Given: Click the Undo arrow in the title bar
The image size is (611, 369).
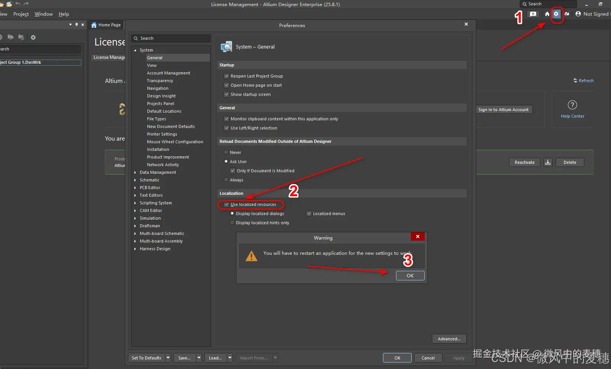Looking at the screenshot, I should [18, 4].
